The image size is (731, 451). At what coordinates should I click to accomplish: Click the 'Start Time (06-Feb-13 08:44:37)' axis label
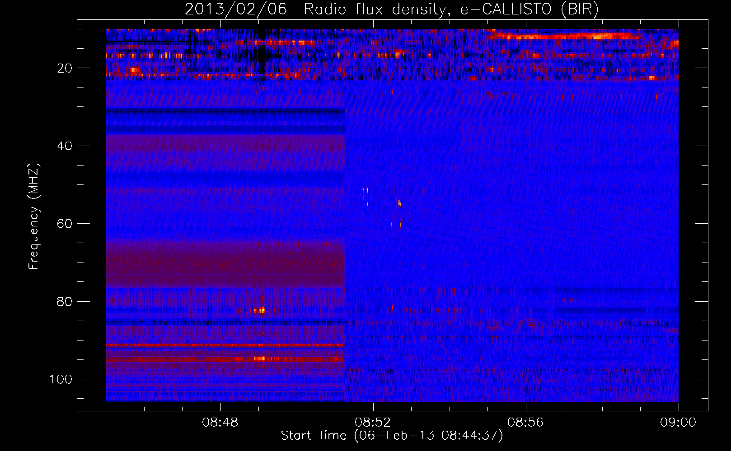click(x=392, y=436)
